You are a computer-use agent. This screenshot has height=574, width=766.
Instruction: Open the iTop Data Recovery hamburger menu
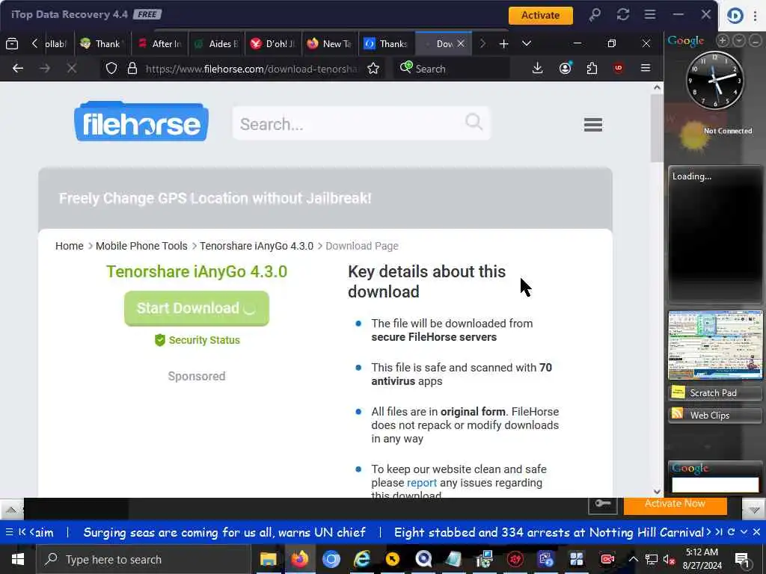pyautogui.click(x=650, y=15)
